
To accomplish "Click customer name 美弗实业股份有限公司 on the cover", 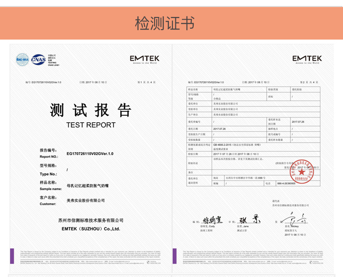I will [x=86, y=200].
